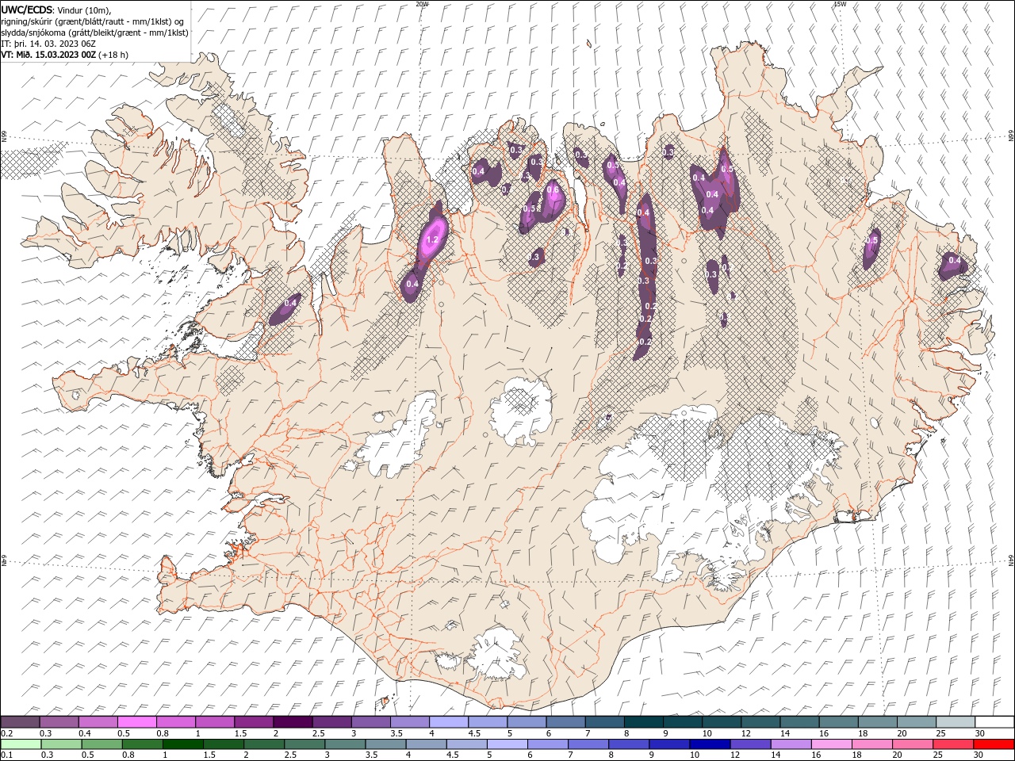
Task: Click the valid time 'VT: Mið. 15.03.2023 00Z'
Action: coord(48,55)
